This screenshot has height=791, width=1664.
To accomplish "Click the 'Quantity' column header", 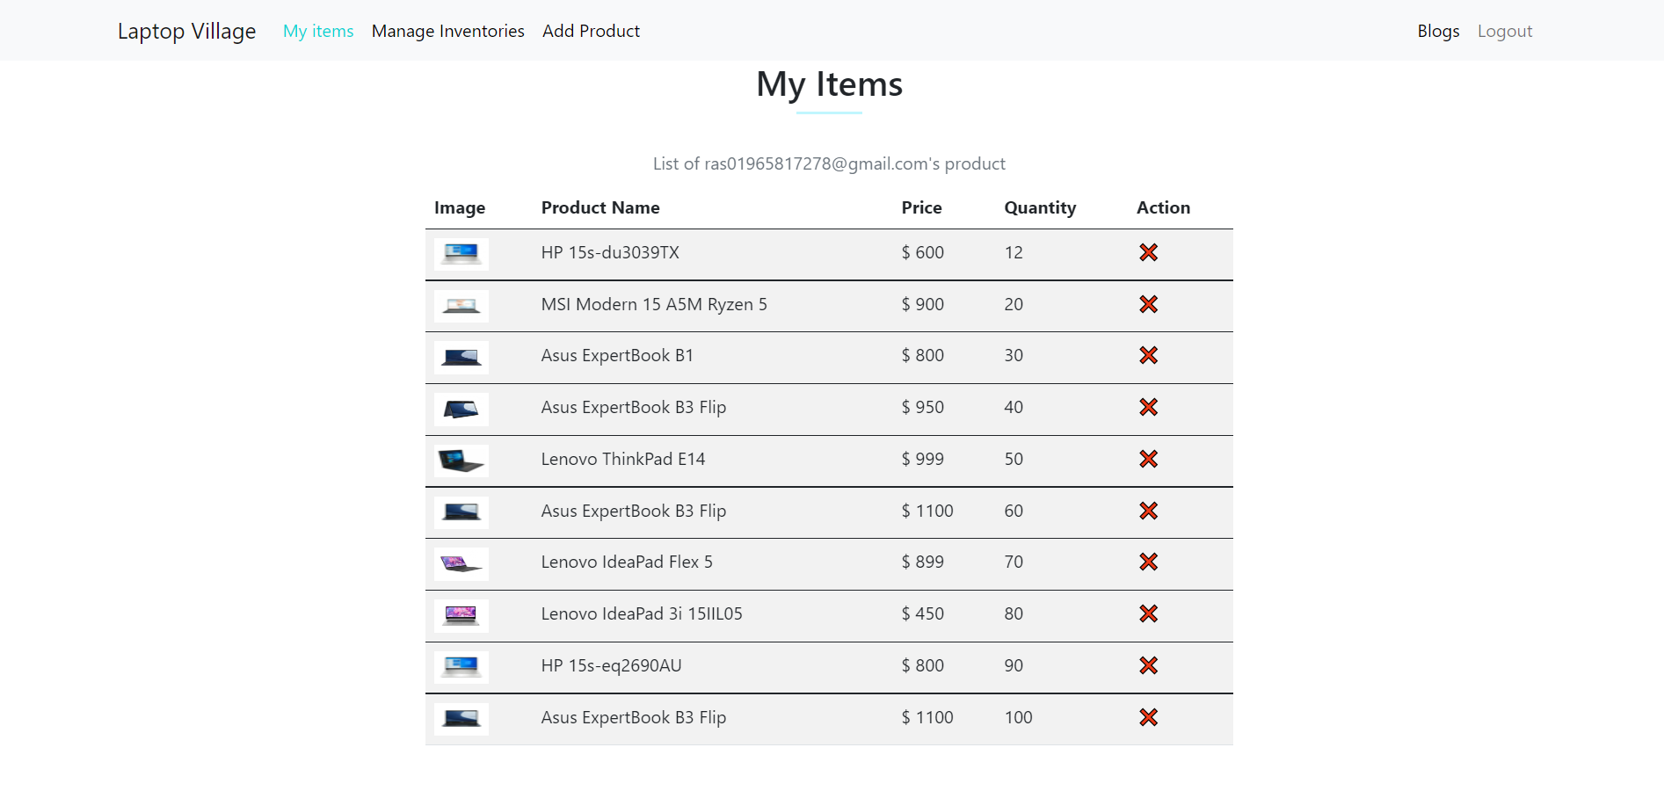I will (1040, 207).
